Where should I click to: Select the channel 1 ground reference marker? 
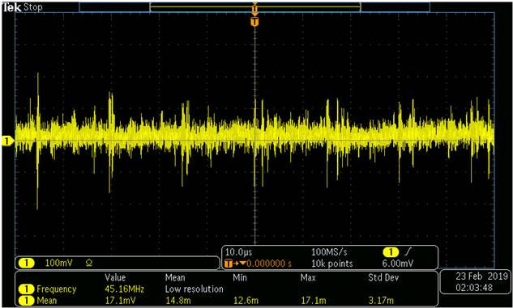pos(6,141)
